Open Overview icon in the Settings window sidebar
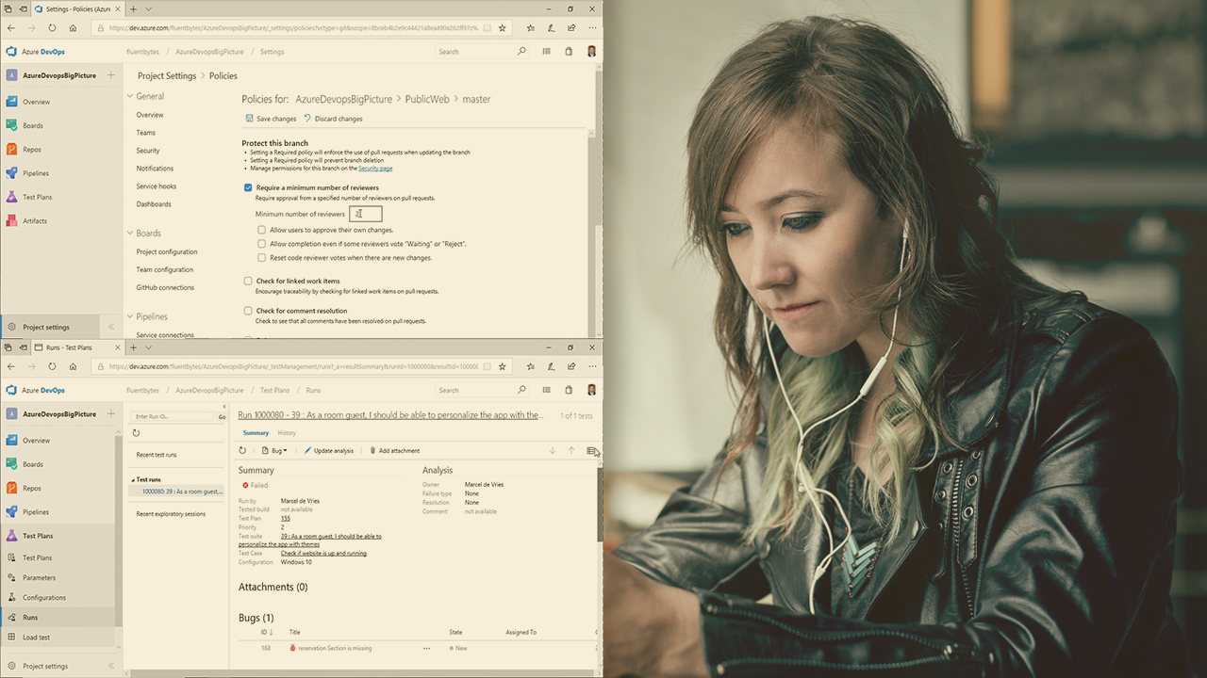The image size is (1207, 678). click(11, 102)
